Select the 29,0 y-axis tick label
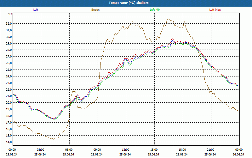This screenshot has height=158, width=252. click(x=9, y=44)
